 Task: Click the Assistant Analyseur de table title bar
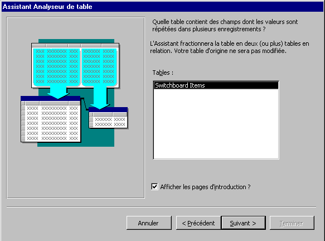(163, 7)
